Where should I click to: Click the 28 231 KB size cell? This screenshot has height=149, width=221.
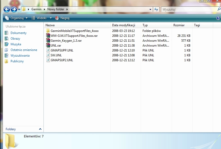184,36
